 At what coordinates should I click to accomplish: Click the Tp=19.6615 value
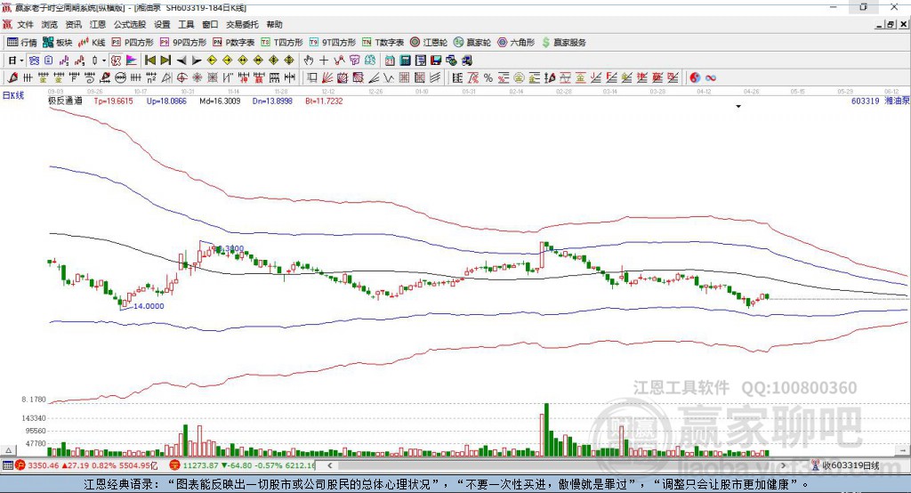[x=114, y=101]
